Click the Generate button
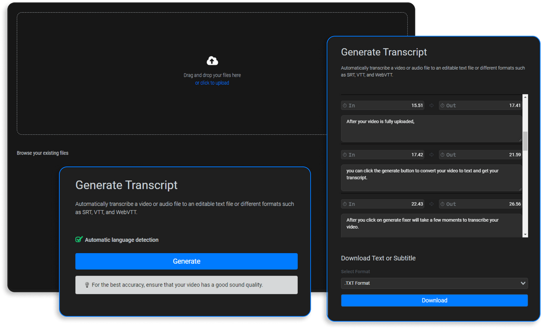 187,261
